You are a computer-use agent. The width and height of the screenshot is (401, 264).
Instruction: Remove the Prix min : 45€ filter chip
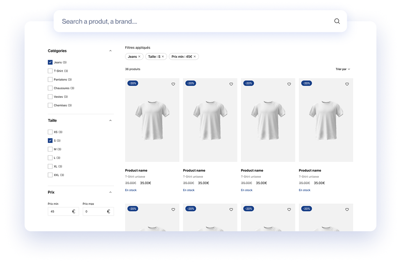tap(195, 56)
